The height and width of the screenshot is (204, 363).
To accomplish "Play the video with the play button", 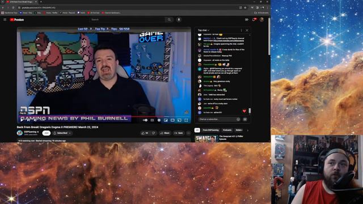I will [x=22, y=120].
